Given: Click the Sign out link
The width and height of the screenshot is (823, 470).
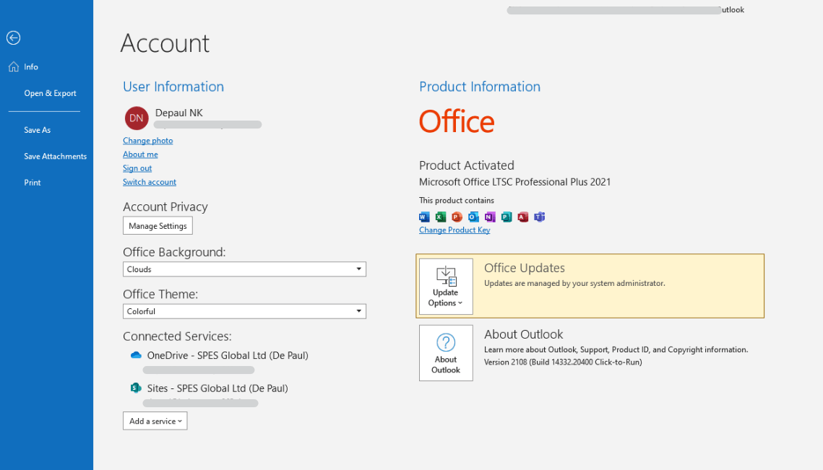Looking at the screenshot, I should (137, 167).
